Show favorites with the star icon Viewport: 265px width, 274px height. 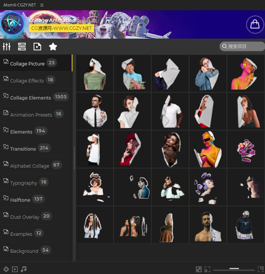tap(53, 47)
